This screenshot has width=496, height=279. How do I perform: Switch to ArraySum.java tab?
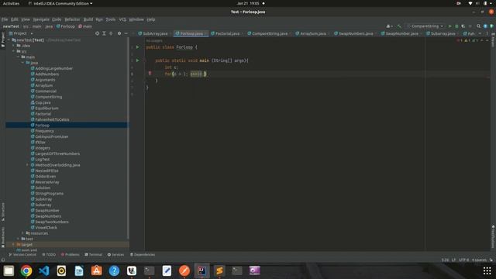[312, 33]
